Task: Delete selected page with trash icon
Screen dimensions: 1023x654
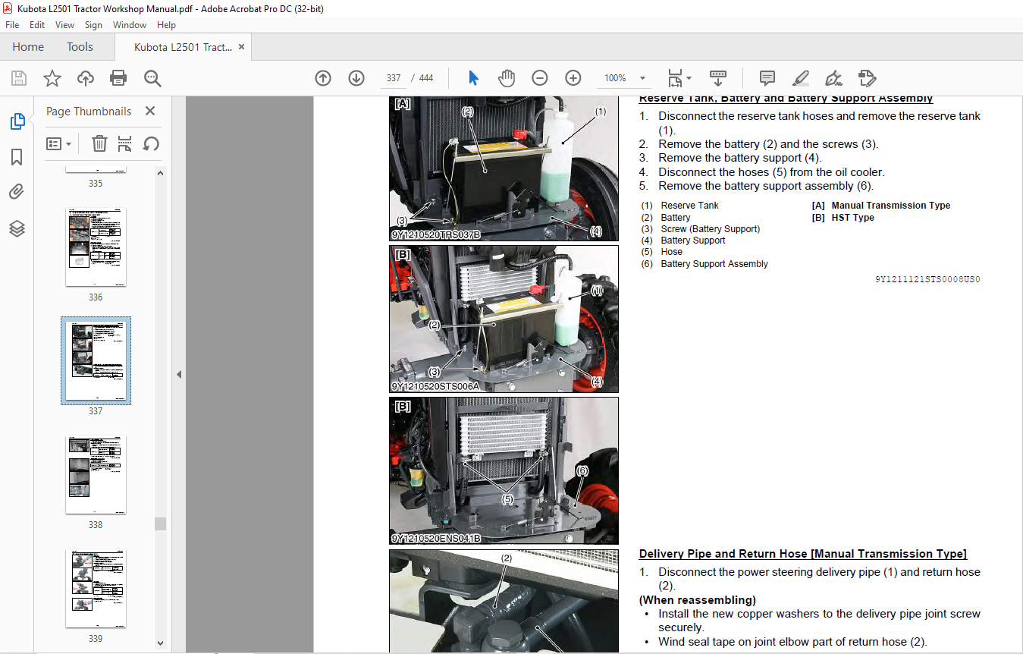Action: 99,143
